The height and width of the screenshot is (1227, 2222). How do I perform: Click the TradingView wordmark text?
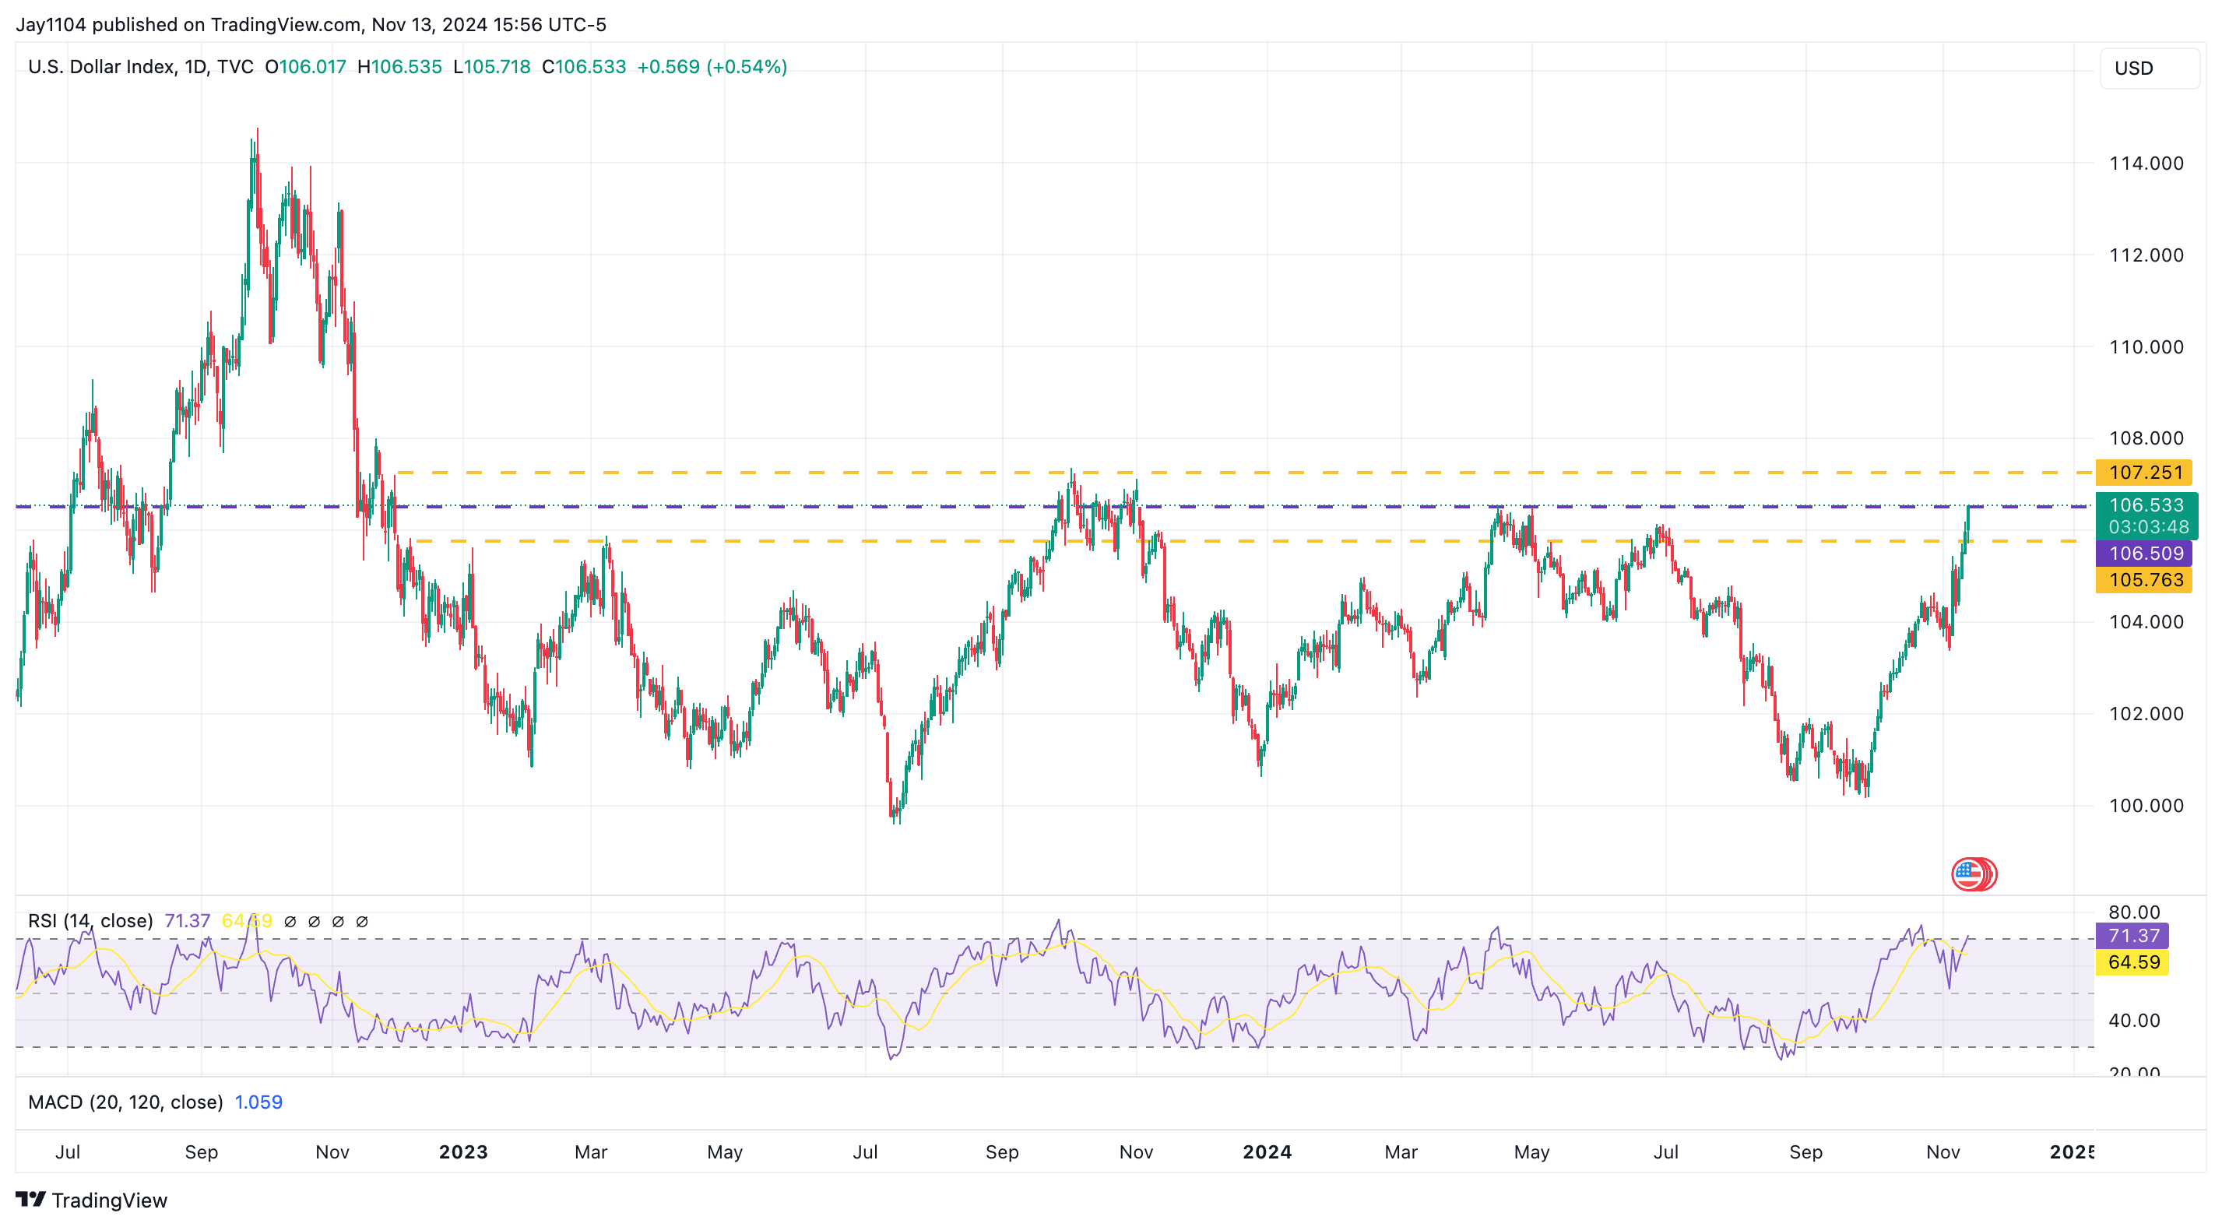point(110,1201)
